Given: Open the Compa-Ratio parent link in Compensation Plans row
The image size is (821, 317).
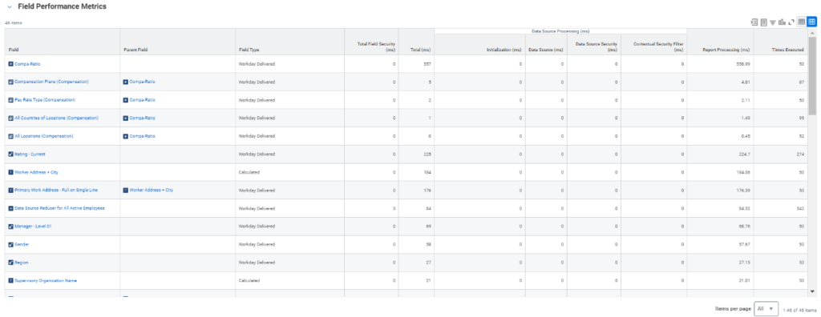Looking at the screenshot, I should [x=142, y=82].
